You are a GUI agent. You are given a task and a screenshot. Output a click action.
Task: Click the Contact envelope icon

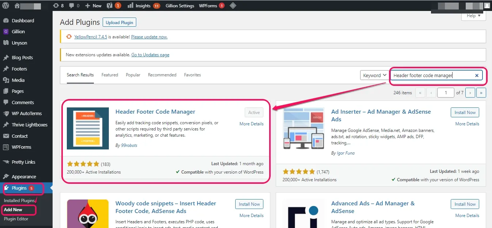(6, 136)
